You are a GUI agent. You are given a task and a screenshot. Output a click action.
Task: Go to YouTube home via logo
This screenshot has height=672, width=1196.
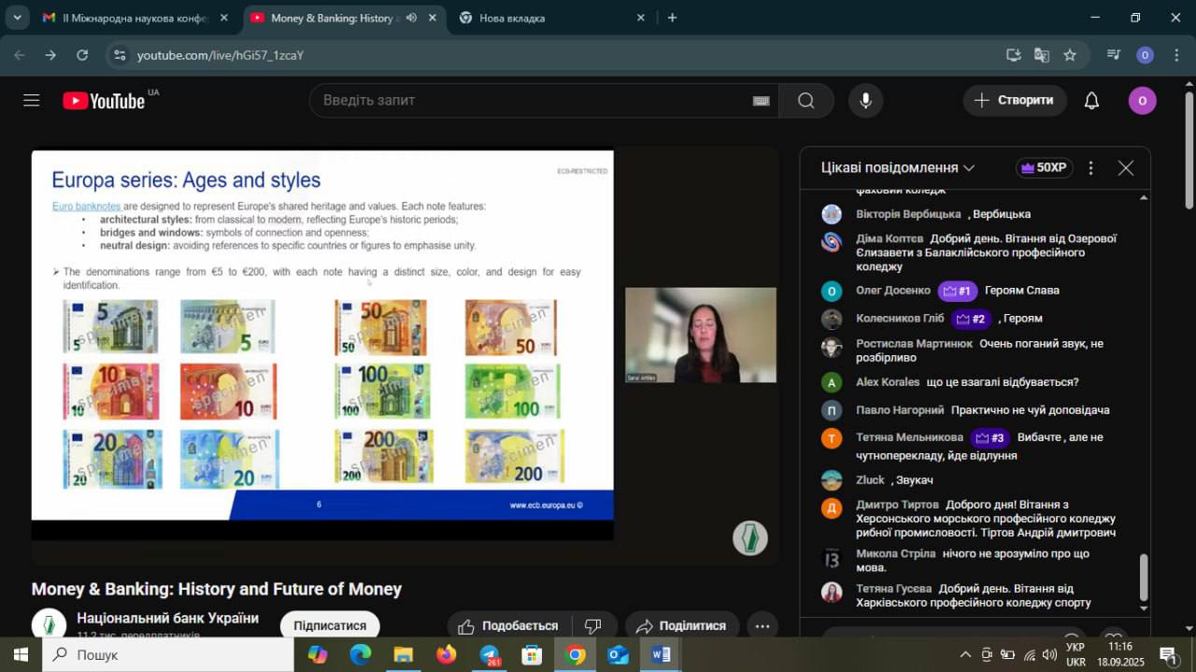(104, 100)
